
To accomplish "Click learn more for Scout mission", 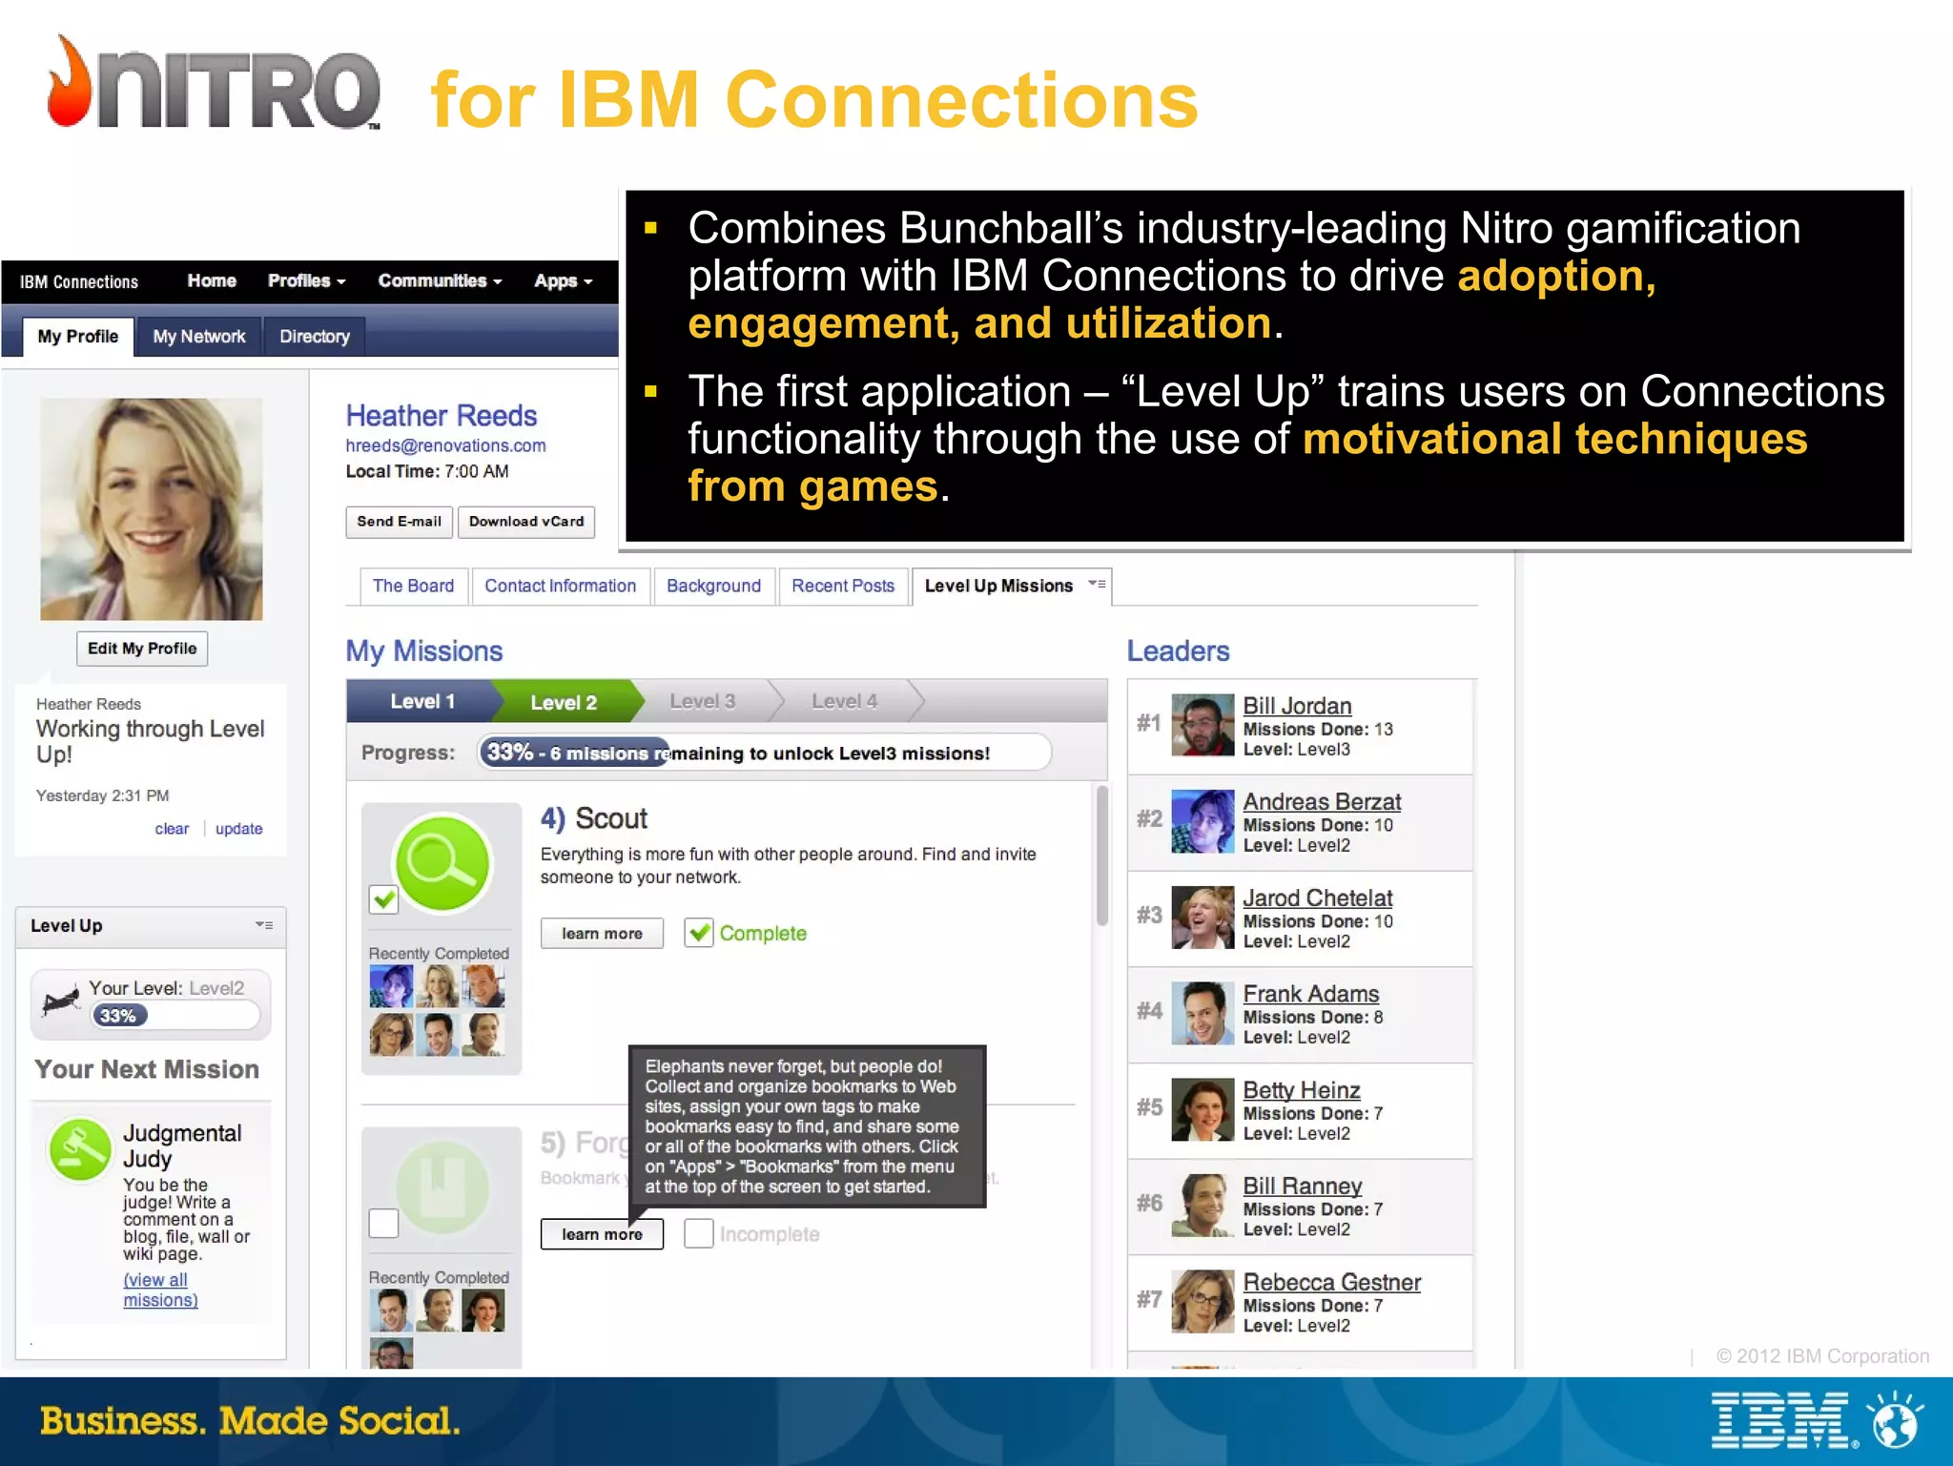I will click(602, 933).
